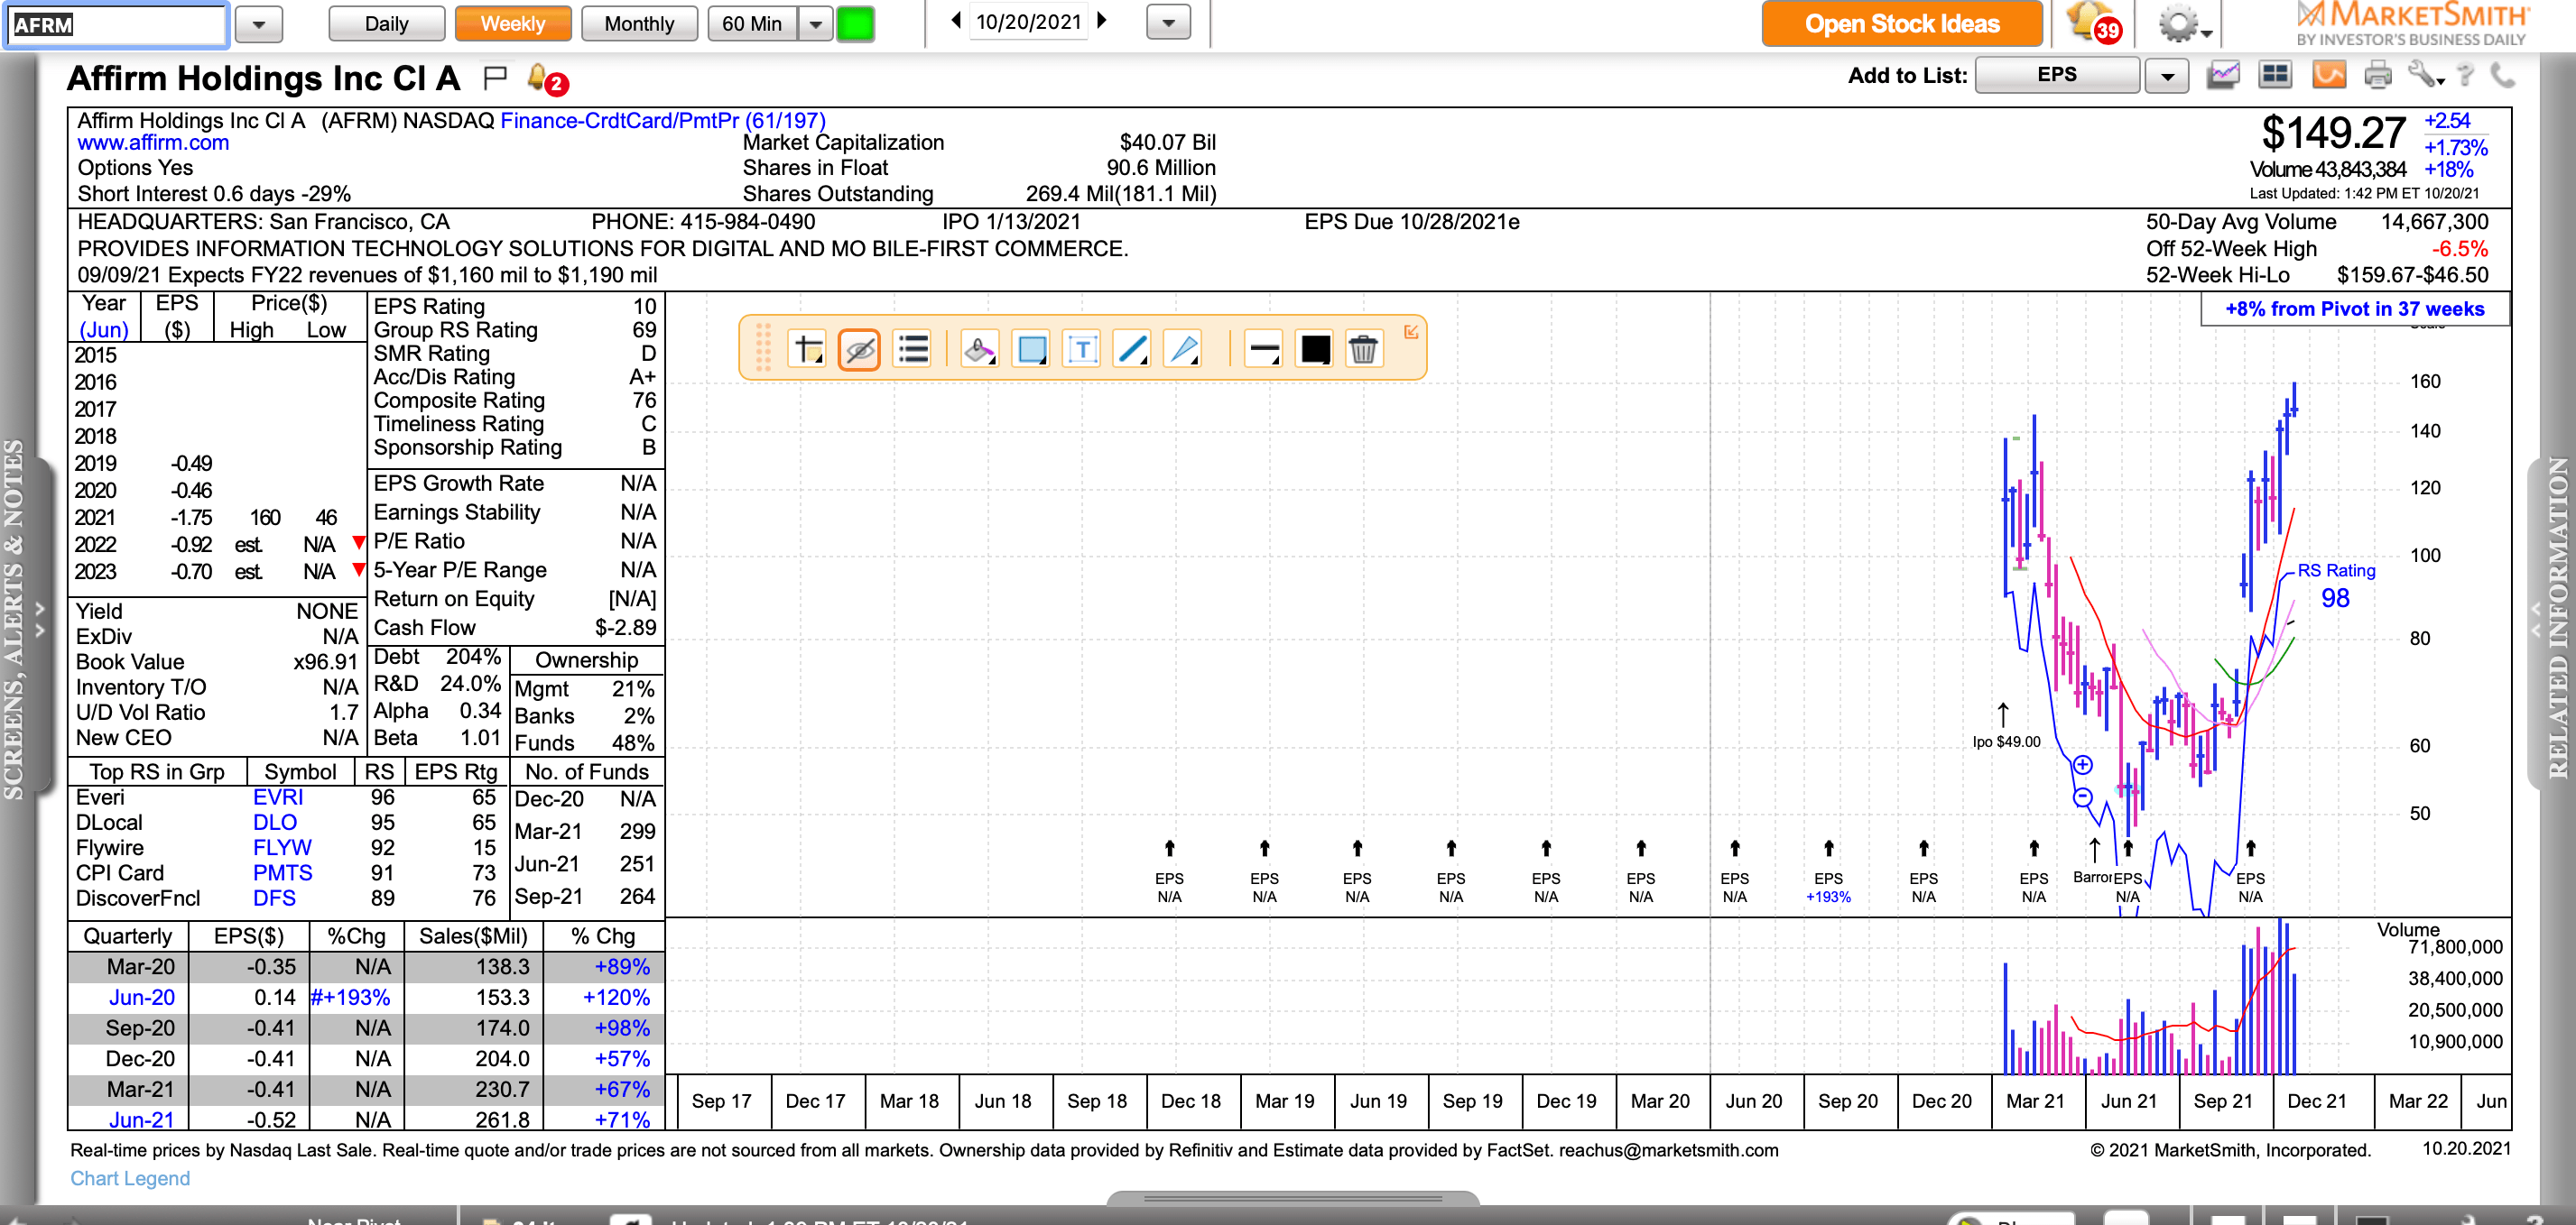Click the green real-time status indicator
Viewport: 2576px width, 1225px height.
(855, 24)
